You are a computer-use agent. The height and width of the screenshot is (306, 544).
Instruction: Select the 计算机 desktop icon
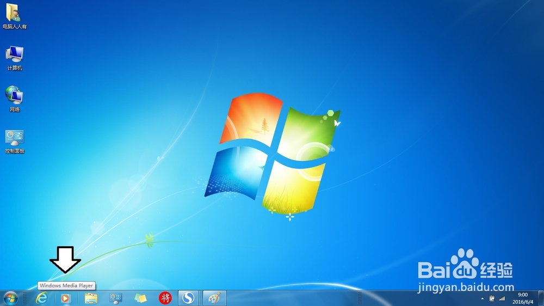pyautogui.click(x=14, y=58)
